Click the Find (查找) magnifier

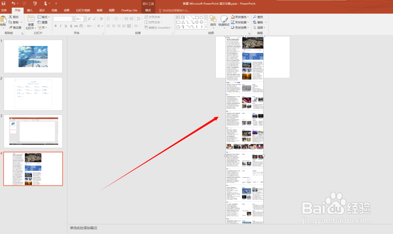click(x=258, y=17)
